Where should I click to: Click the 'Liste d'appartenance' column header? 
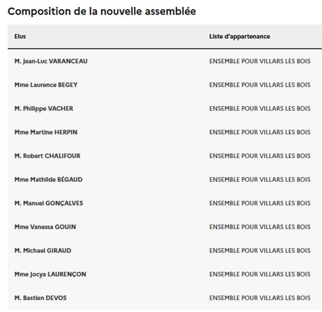tap(239, 36)
